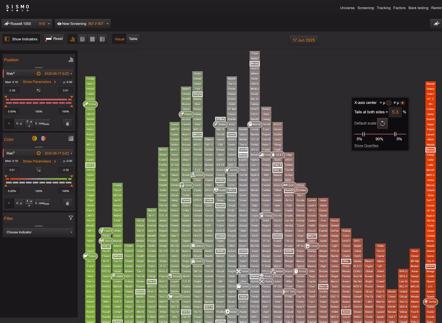The width and height of the screenshot is (442, 323).
Task: Open the Show Indicators panel
Action: click(x=21, y=39)
